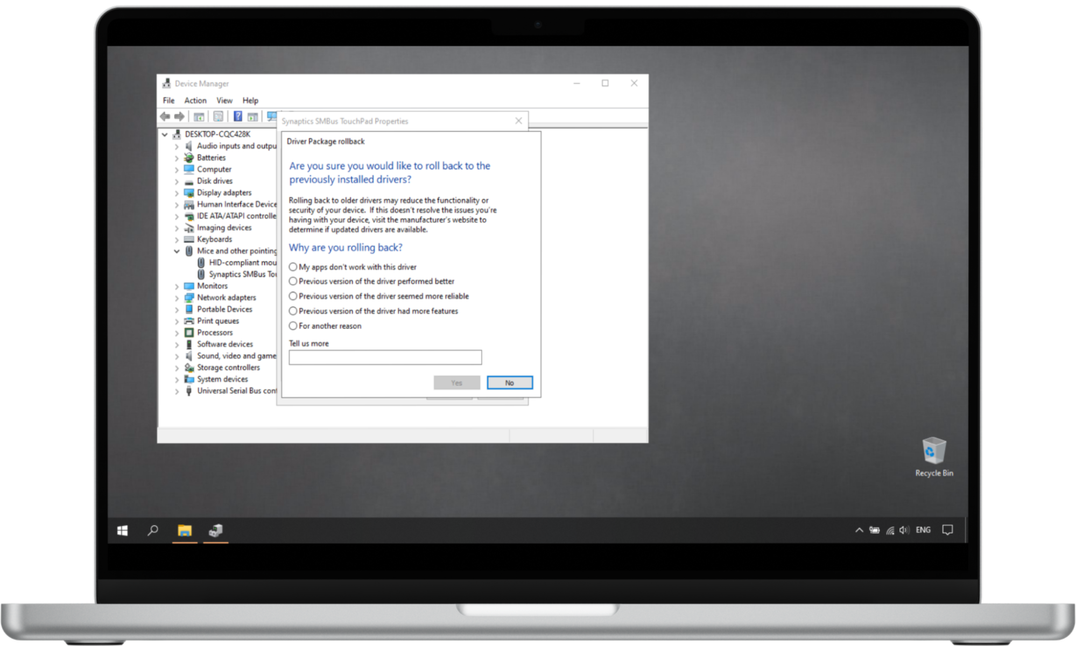Collapse Mice and other pointing devices
The width and height of the screenshot is (1076, 646).
coord(177,251)
